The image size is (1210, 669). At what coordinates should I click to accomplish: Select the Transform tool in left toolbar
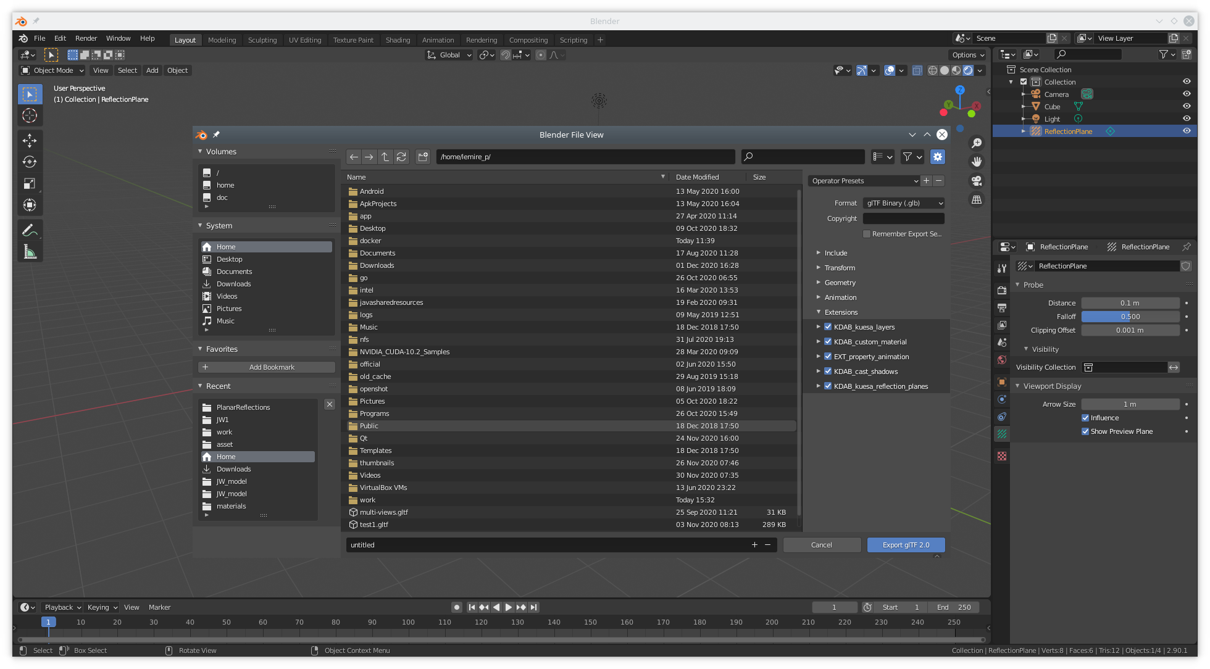point(30,206)
